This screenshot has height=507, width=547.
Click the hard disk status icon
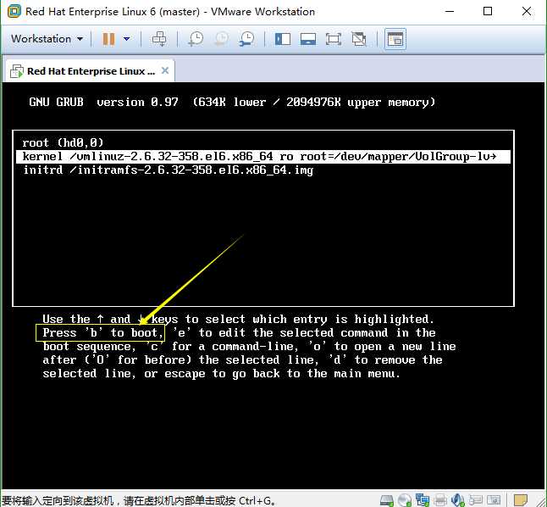386,500
